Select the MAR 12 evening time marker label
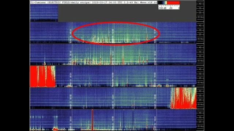The image size is (234, 131). (x=155, y=123)
